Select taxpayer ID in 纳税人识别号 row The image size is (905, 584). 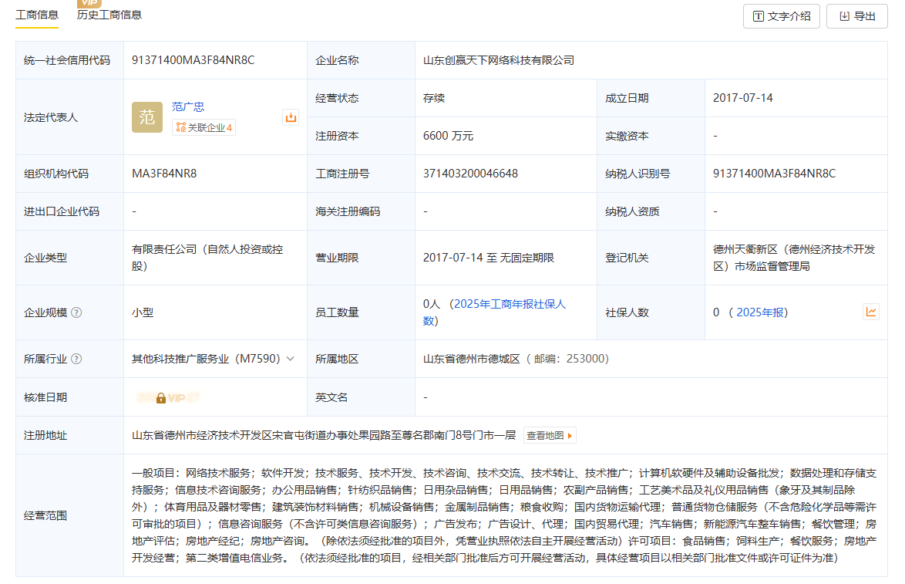click(774, 174)
